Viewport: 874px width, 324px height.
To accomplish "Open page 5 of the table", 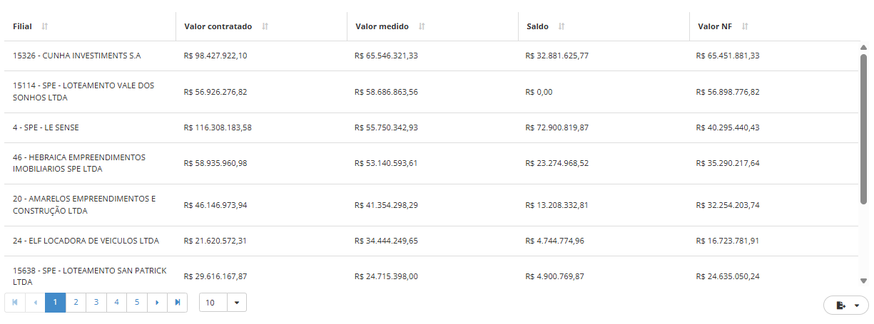I will [x=136, y=303].
